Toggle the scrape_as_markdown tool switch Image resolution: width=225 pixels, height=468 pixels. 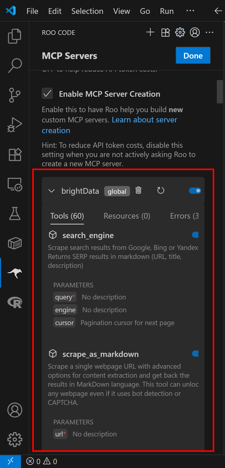click(x=195, y=354)
